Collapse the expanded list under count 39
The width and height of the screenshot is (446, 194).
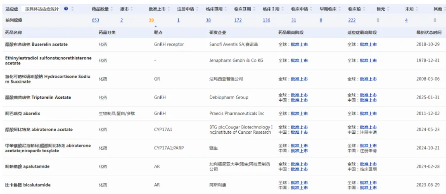pyautogui.click(x=156, y=26)
